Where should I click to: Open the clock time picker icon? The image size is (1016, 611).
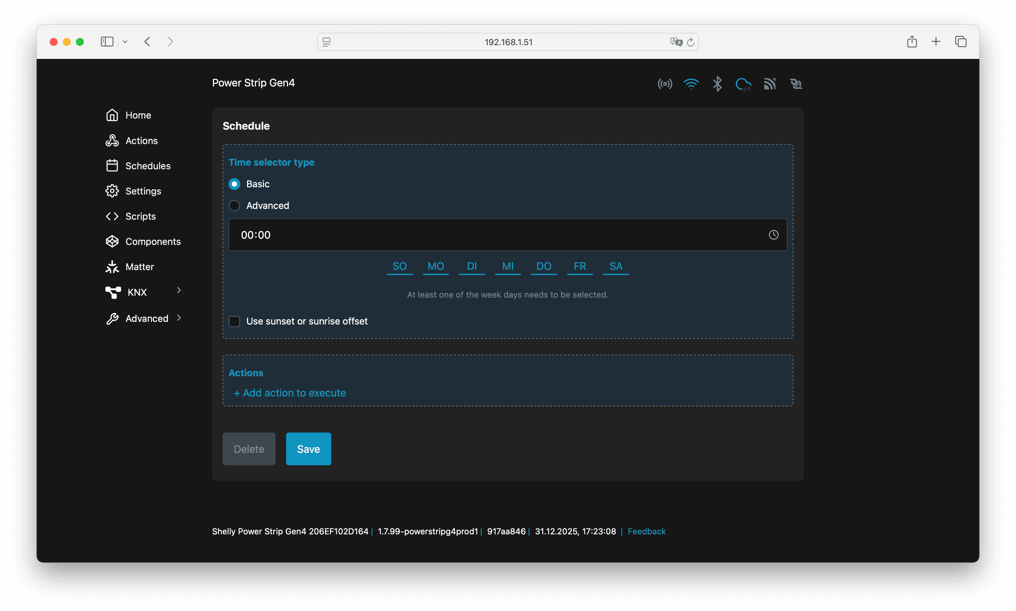click(773, 235)
